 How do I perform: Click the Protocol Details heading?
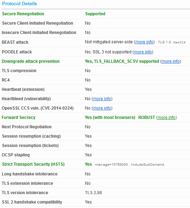pos(19,3)
